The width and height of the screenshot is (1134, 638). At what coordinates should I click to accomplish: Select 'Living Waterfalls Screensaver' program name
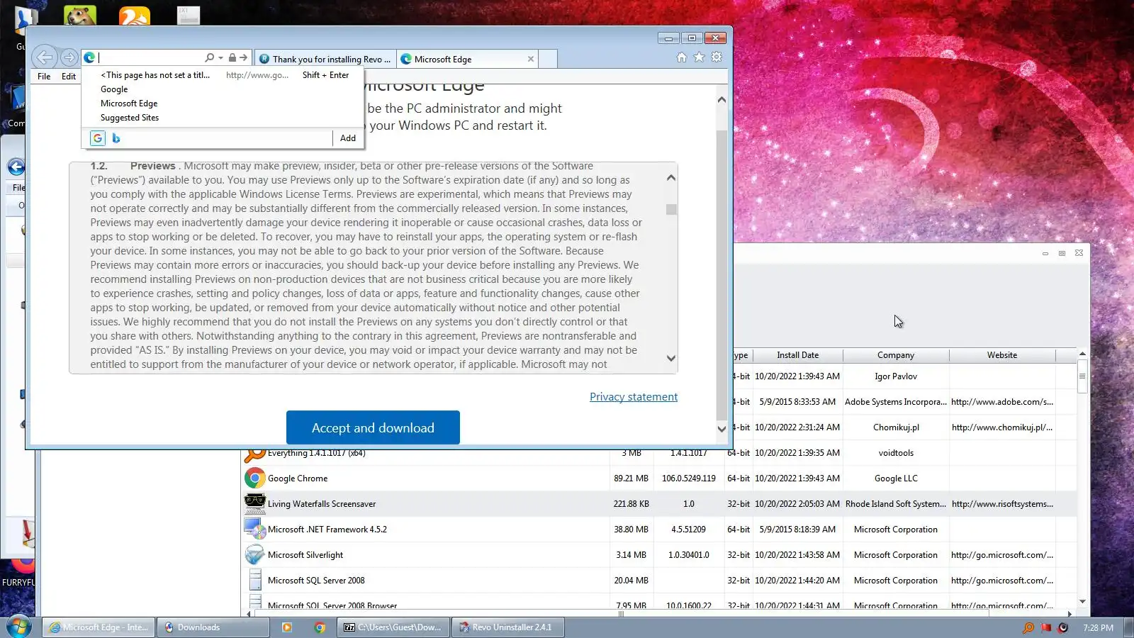tap(322, 504)
